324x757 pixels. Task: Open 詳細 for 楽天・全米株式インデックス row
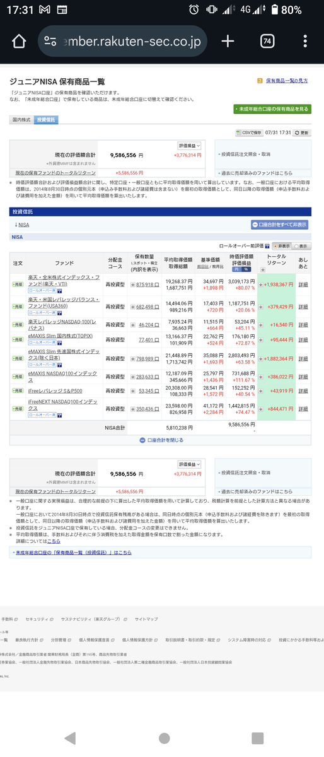click(303, 285)
